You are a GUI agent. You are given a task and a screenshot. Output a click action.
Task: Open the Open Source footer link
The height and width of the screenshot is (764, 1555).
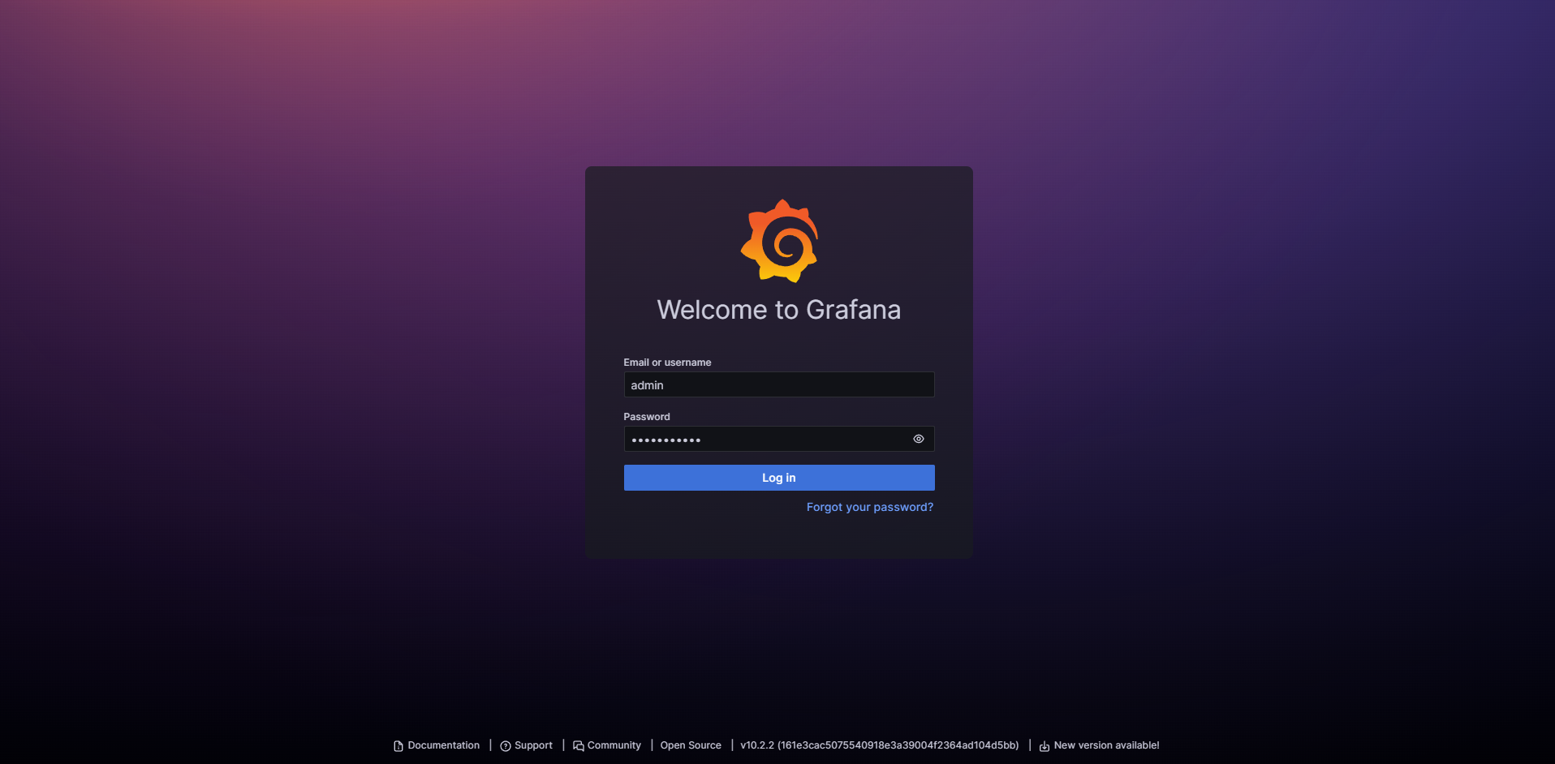[690, 745]
